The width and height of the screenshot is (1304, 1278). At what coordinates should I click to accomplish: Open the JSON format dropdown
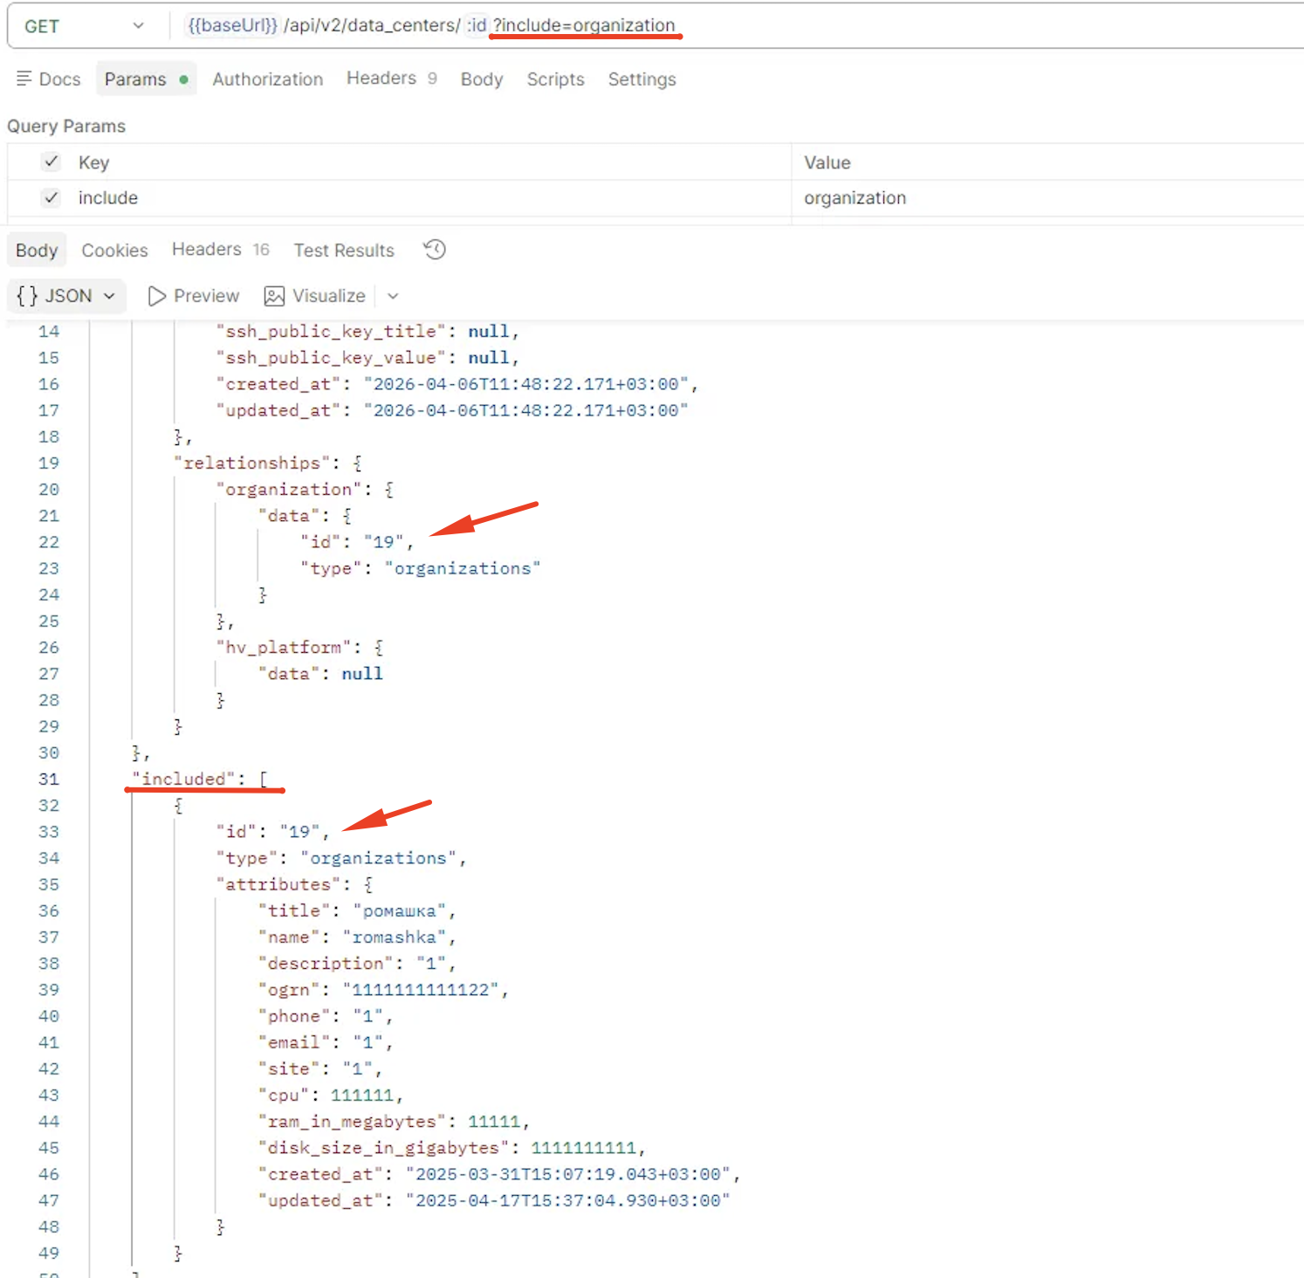66,296
